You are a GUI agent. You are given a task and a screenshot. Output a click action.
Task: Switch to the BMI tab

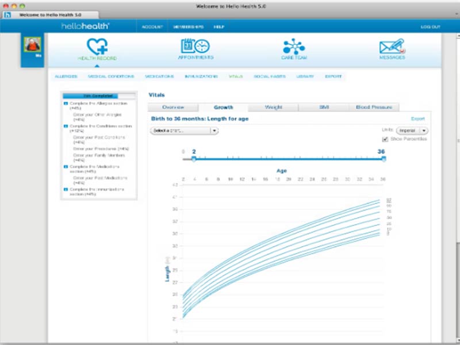[x=324, y=107]
